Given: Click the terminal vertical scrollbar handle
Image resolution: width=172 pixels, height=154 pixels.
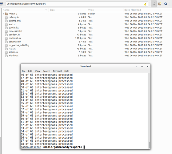Looking at the screenshot, I should pos(149,145).
